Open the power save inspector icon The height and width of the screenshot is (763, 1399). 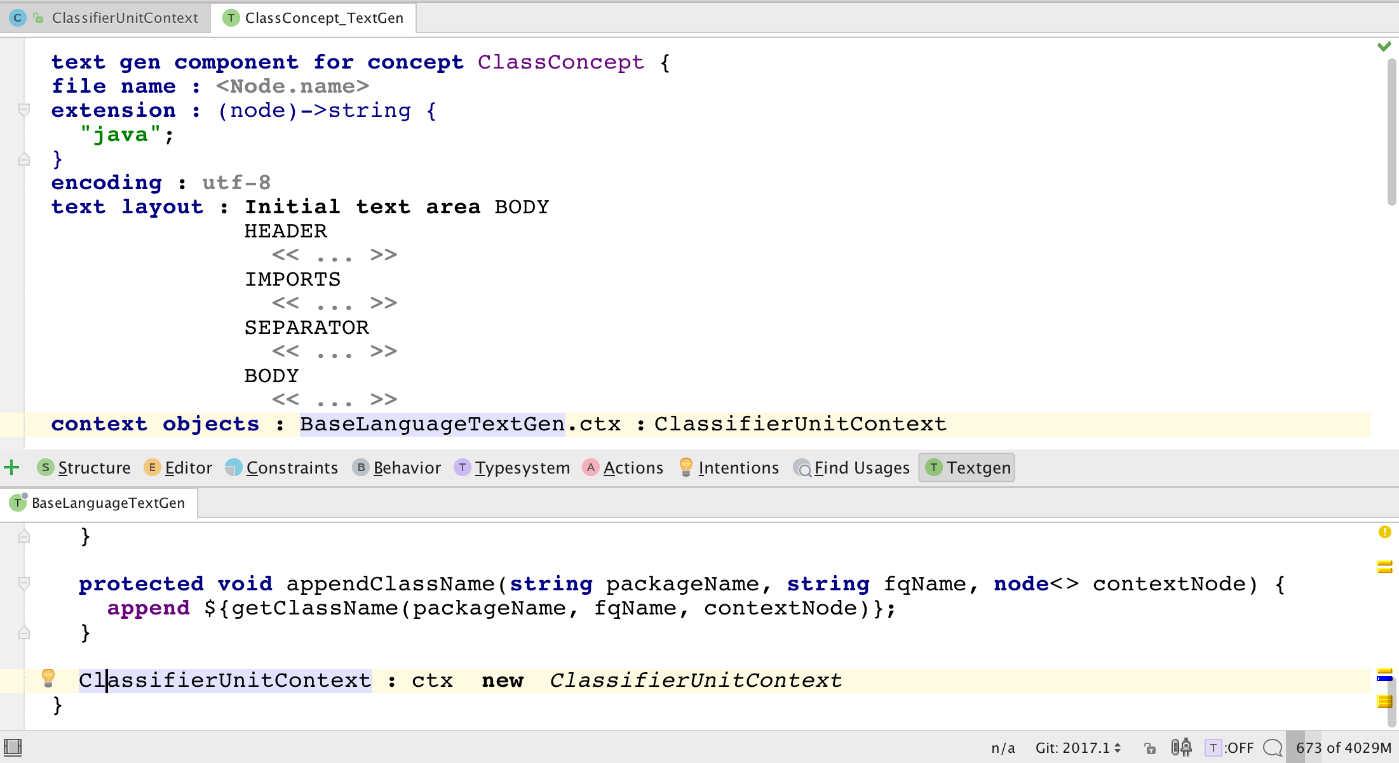tap(1181, 747)
